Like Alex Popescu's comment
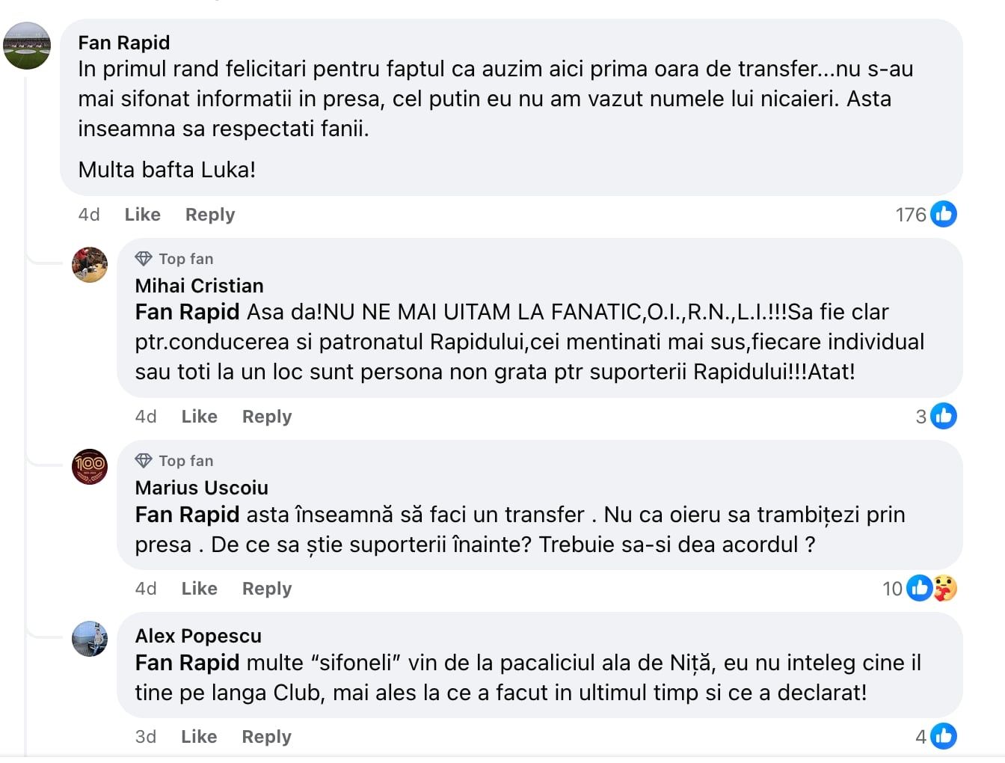The height and width of the screenshot is (763, 1005). pyautogui.click(x=198, y=736)
